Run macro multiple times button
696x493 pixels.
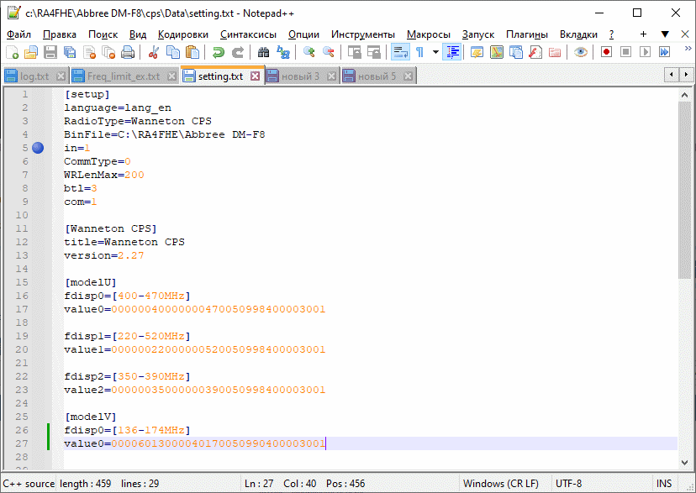click(664, 52)
